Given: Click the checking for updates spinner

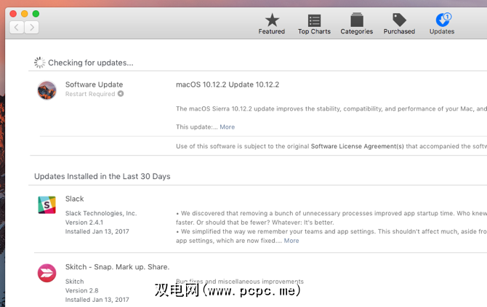Looking at the screenshot, I should (x=39, y=63).
